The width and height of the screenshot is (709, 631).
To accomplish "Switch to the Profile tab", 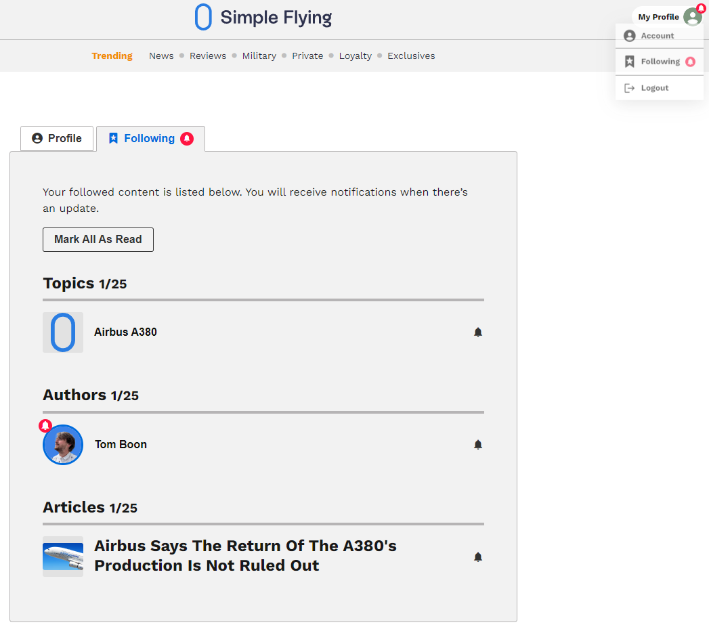I will [57, 138].
